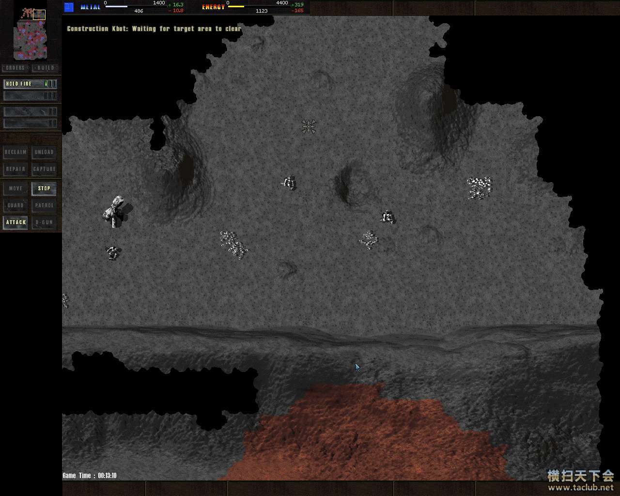Choose the Reclaim order
Image resolution: width=620 pixels, height=496 pixels.
point(15,152)
